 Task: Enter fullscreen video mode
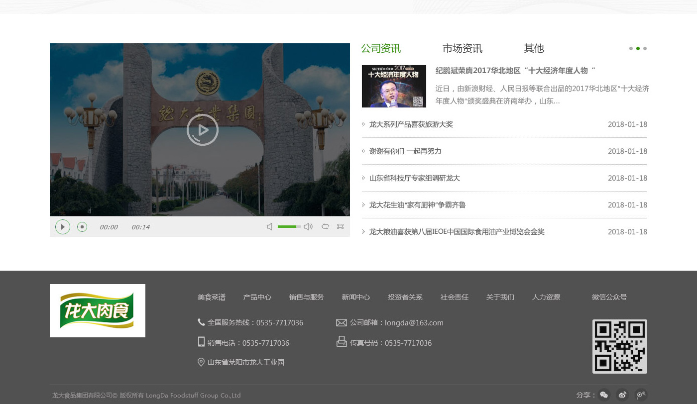[x=340, y=226]
